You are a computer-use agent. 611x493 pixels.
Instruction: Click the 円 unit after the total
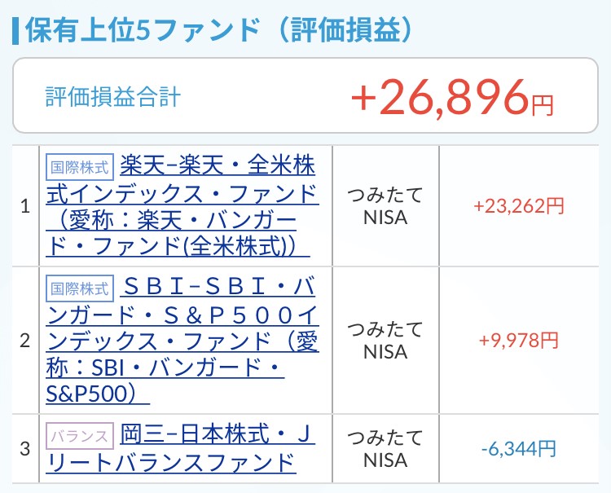[x=542, y=104]
